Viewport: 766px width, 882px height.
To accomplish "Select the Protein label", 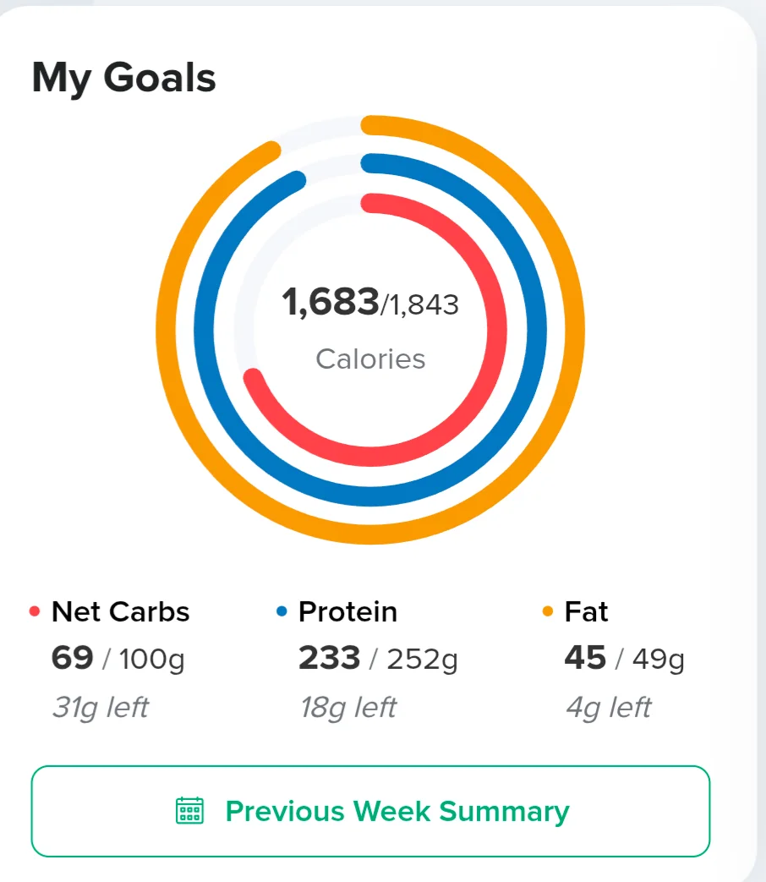I will pos(347,611).
